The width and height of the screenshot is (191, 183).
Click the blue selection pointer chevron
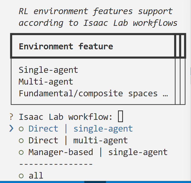point(11,128)
